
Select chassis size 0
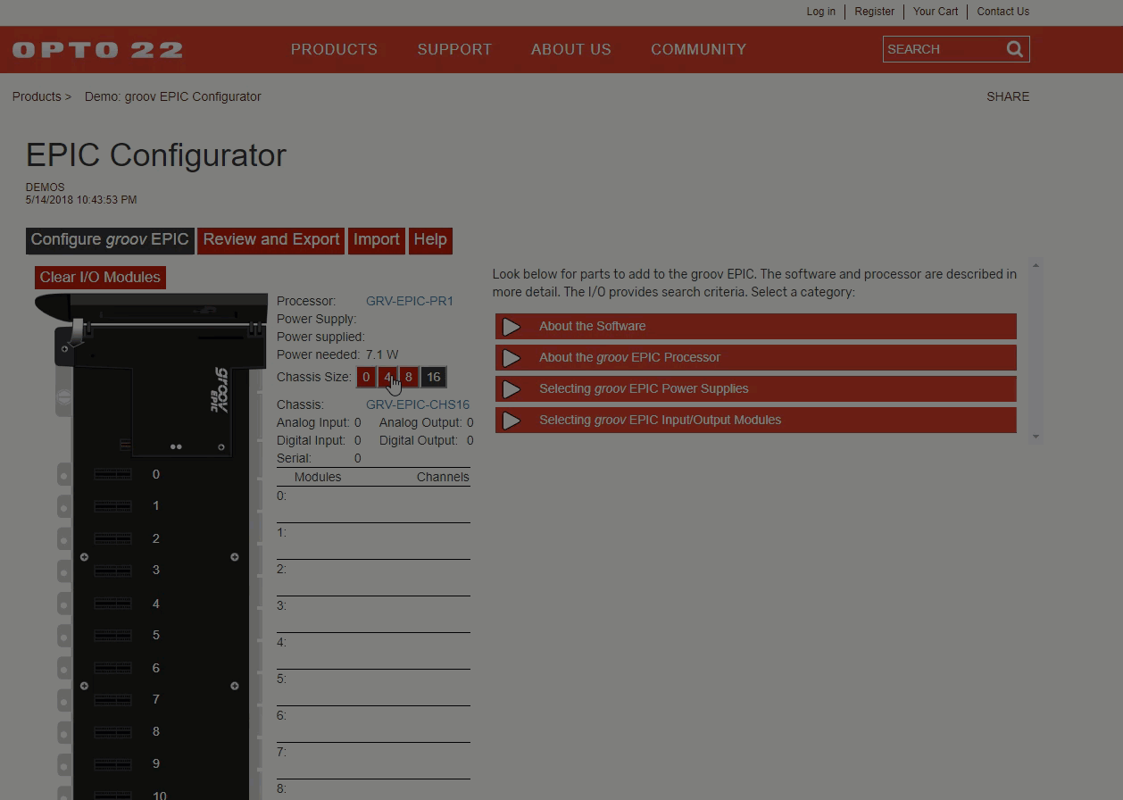tap(366, 377)
